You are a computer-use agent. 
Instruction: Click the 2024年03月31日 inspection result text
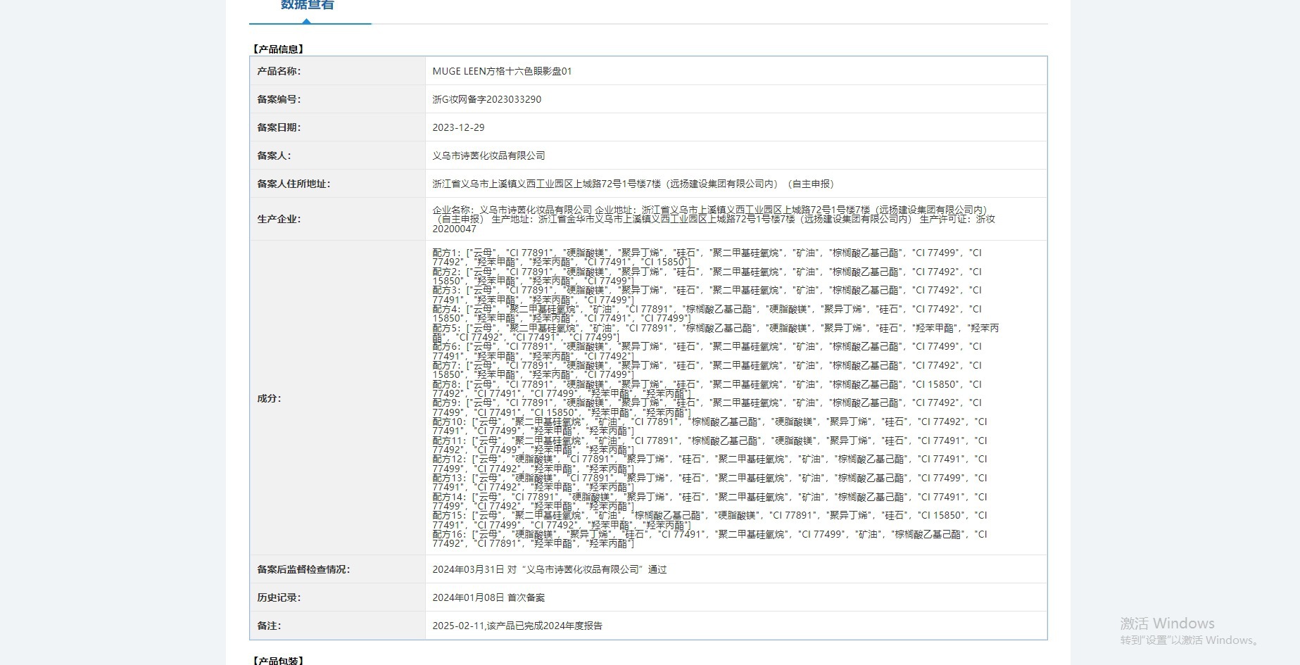[549, 569]
